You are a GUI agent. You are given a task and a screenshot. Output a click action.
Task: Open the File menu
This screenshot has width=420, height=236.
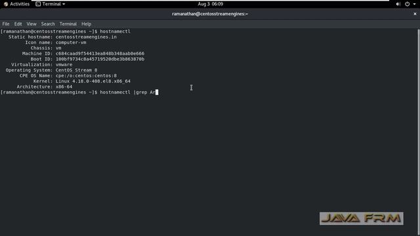click(6, 24)
